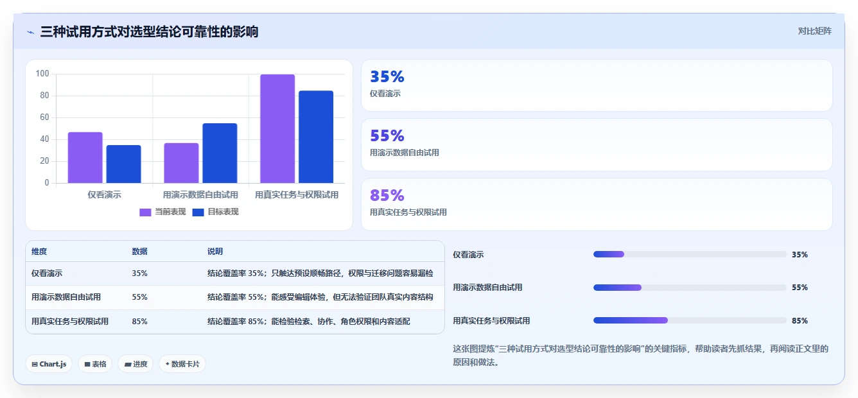Click the 表格 chip
Viewport: 858px width, 398px height.
click(x=95, y=364)
